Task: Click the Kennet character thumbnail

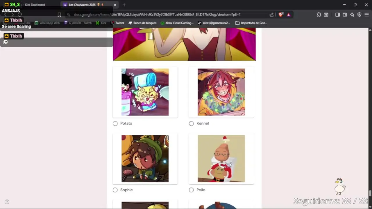Action: coord(221,92)
